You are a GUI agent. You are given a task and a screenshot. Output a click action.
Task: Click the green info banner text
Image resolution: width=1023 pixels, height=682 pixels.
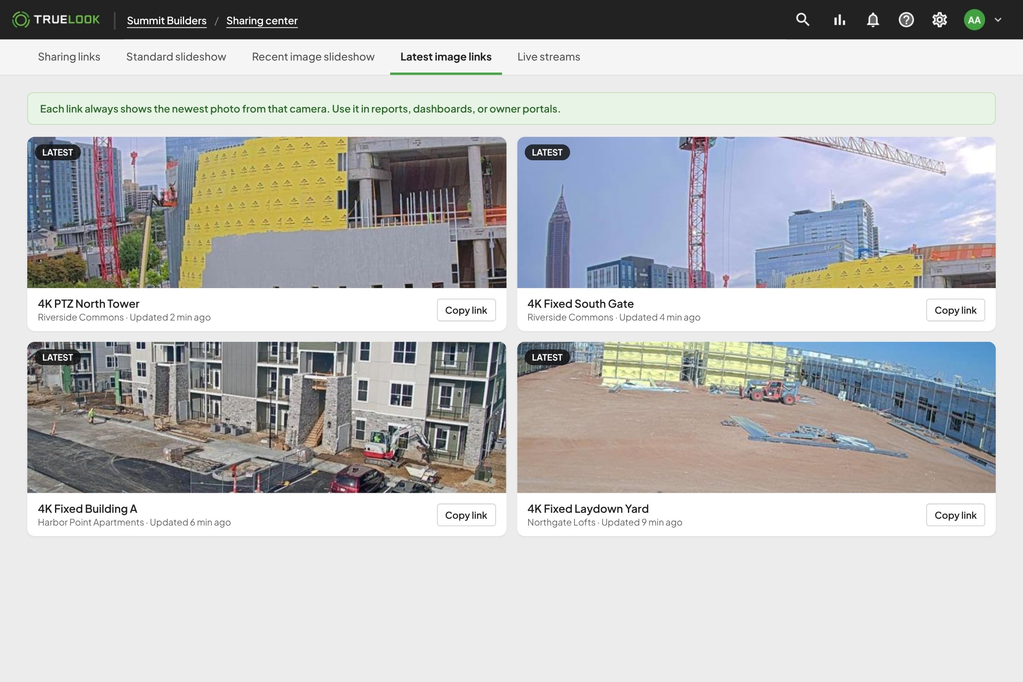click(x=300, y=109)
